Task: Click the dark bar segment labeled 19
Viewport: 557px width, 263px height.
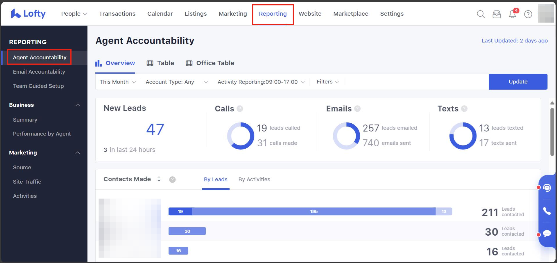Action: (180, 212)
